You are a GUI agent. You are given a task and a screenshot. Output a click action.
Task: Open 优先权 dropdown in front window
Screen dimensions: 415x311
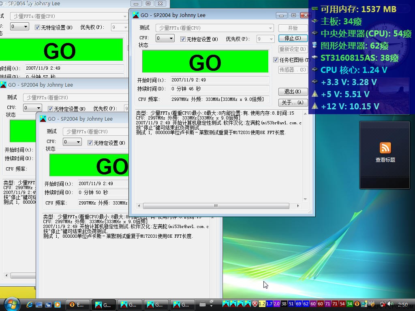(x=265, y=39)
